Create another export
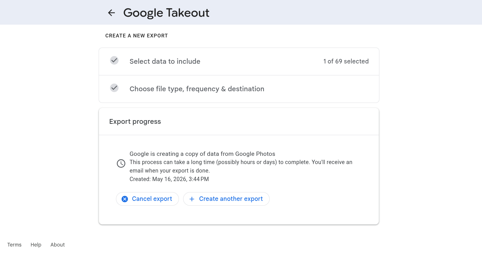The height and width of the screenshot is (255, 482). 226,199
